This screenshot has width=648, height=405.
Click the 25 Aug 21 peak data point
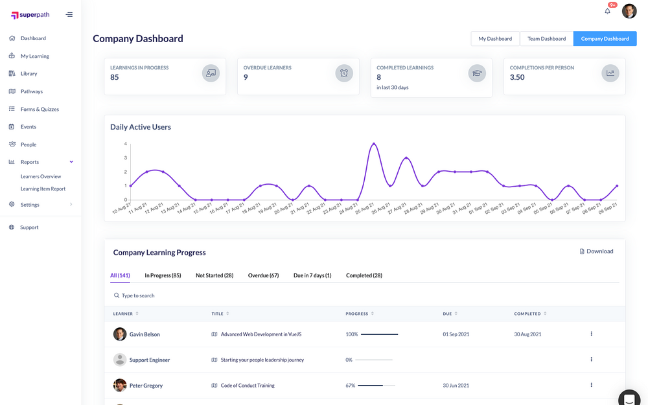[x=374, y=144]
